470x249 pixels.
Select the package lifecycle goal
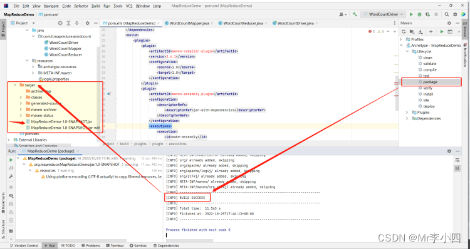coord(431,82)
